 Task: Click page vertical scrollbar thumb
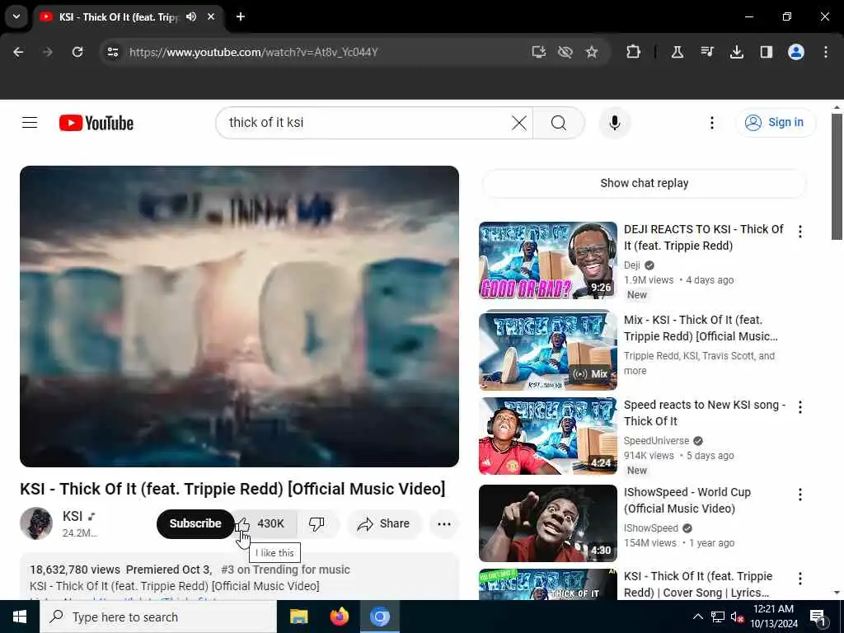point(837,176)
